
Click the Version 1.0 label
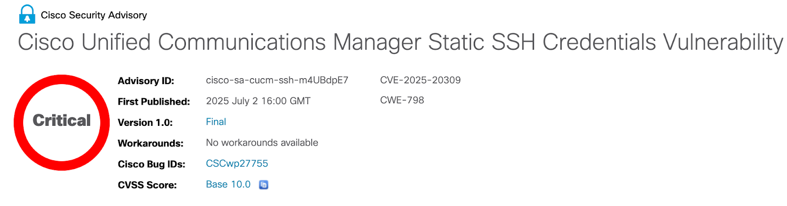click(145, 123)
